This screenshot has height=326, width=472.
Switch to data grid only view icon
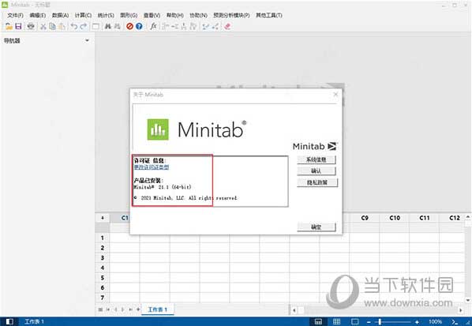coord(336,322)
